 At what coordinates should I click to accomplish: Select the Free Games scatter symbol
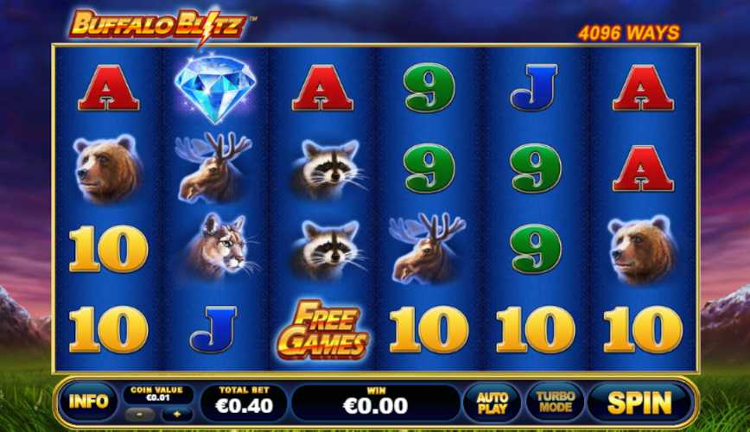pyautogui.click(x=323, y=331)
